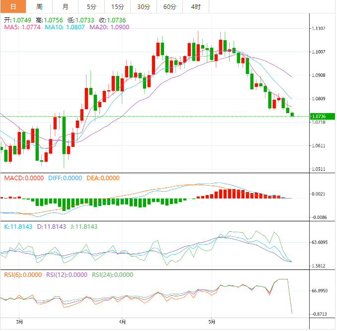Click the DEA:0.0000 label
Image resolution: width=337 pixels, height=331 pixels.
(103, 178)
